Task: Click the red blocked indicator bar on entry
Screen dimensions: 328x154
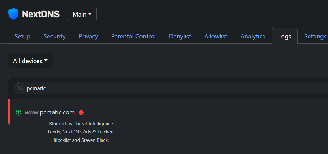Action: 9,112
